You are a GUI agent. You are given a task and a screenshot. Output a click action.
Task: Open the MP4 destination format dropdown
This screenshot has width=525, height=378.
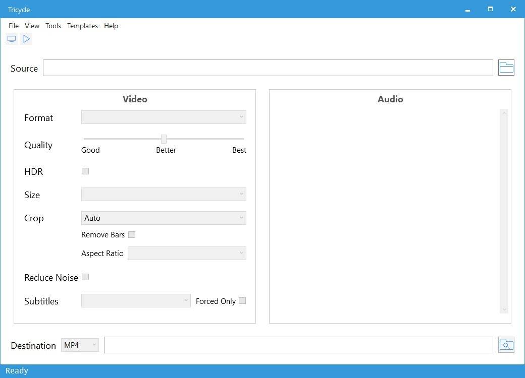(x=80, y=345)
